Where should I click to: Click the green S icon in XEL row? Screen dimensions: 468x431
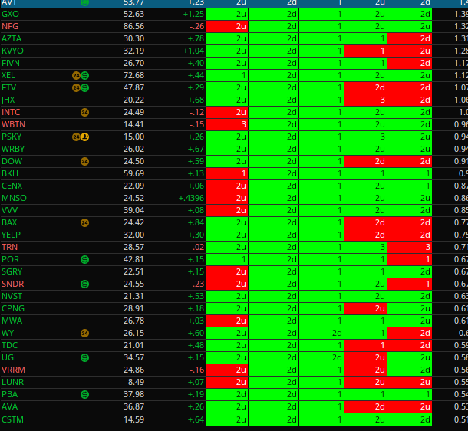84,75
